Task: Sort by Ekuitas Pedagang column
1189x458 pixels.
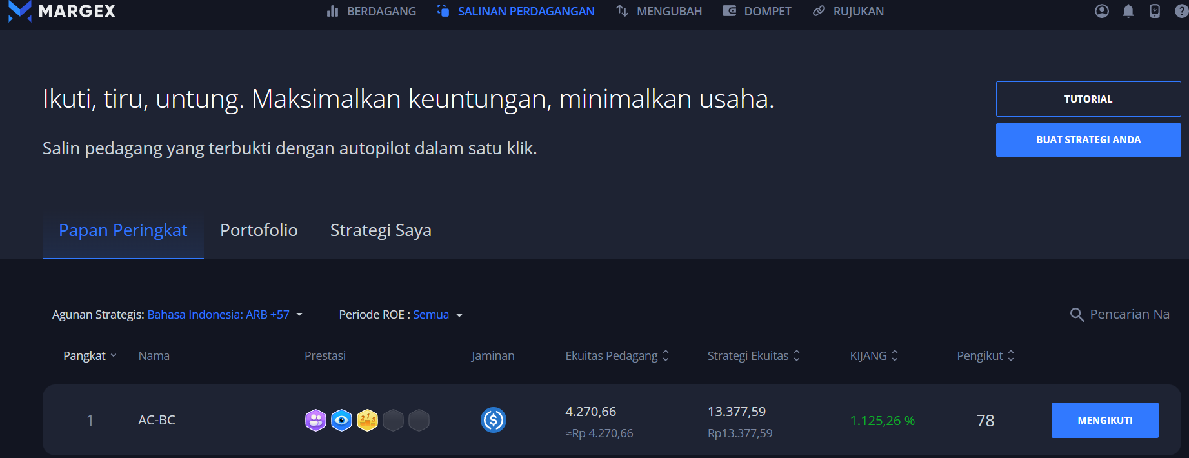Action: [x=617, y=355]
